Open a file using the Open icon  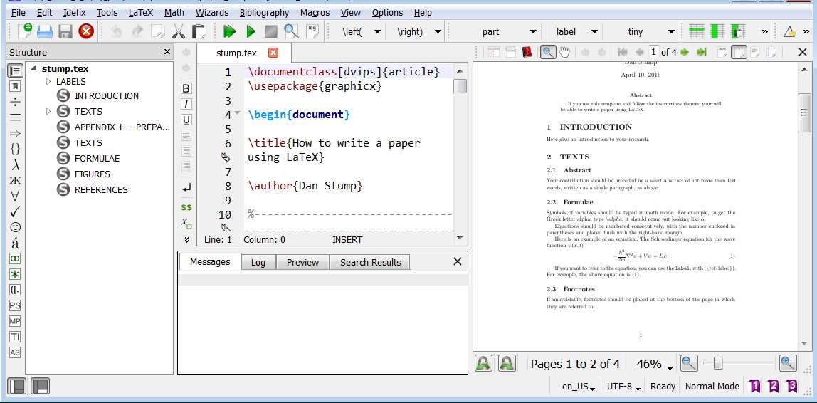[45, 31]
